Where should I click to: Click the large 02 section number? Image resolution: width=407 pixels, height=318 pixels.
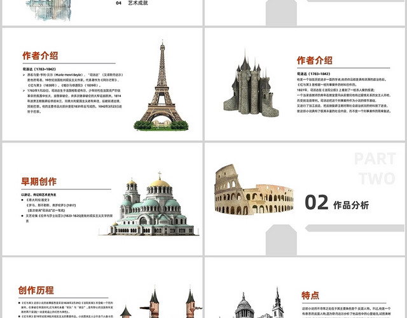point(317,202)
